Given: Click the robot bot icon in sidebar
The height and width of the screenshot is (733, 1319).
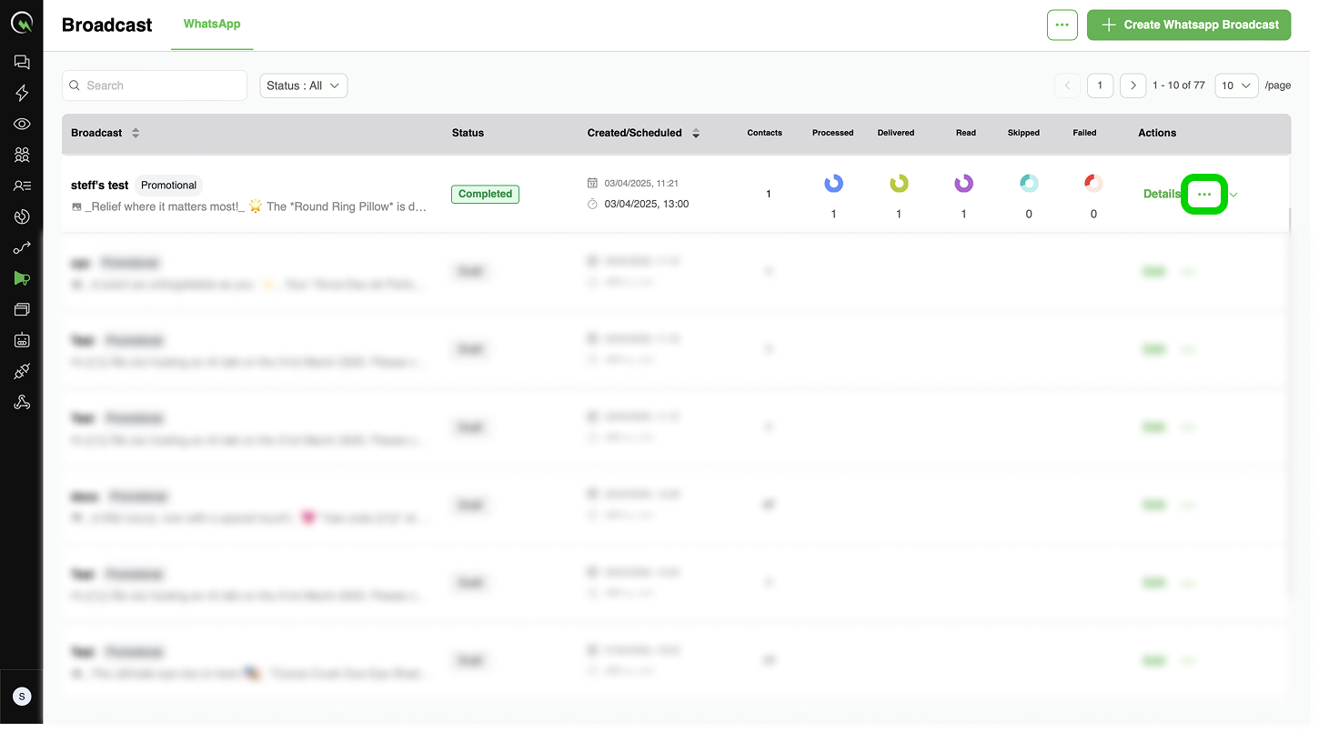Looking at the screenshot, I should [x=22, y=340].
